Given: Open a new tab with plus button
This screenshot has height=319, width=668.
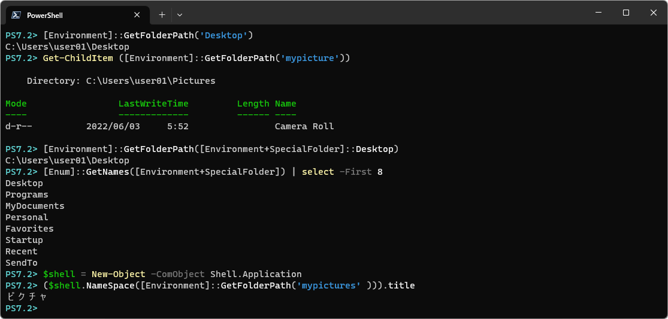Looking at the screenshot, I should click(162, 14).
